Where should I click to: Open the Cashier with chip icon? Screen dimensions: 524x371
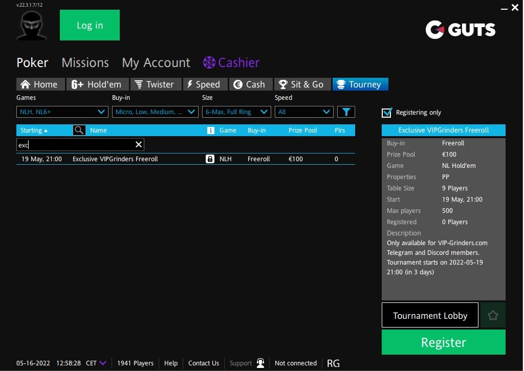tap(231, 62)
